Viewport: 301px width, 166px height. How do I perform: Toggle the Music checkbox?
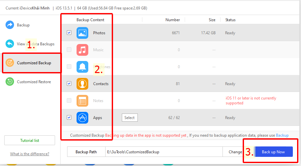tap(69, 50)
